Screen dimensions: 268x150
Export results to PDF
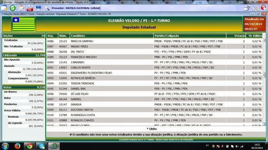click(30, 8)
